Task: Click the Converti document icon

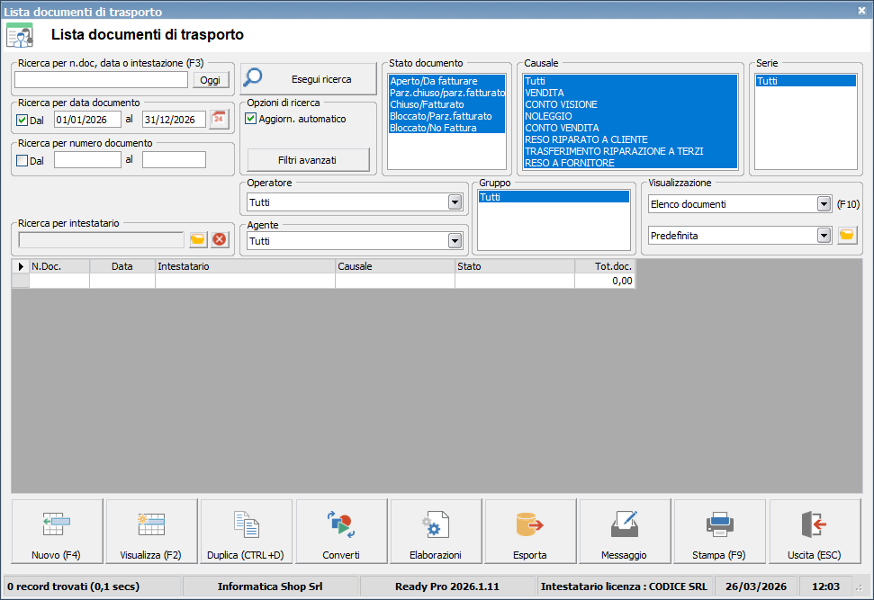Action: tap(341, 524)
